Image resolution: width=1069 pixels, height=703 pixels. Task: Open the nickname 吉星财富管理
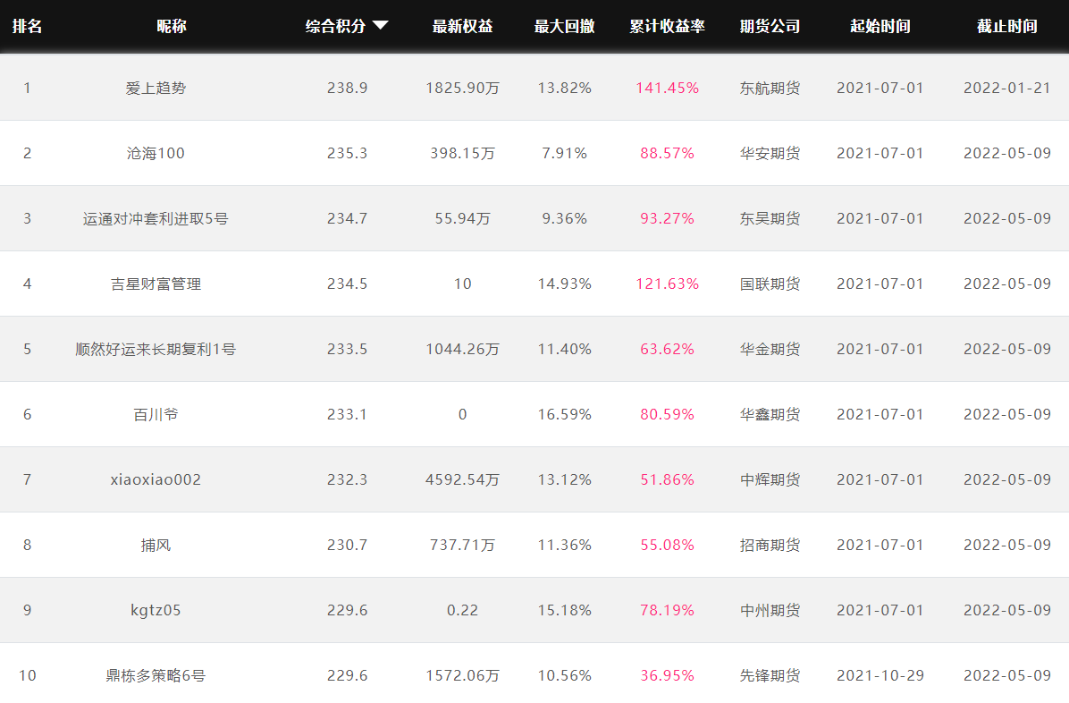156,284
